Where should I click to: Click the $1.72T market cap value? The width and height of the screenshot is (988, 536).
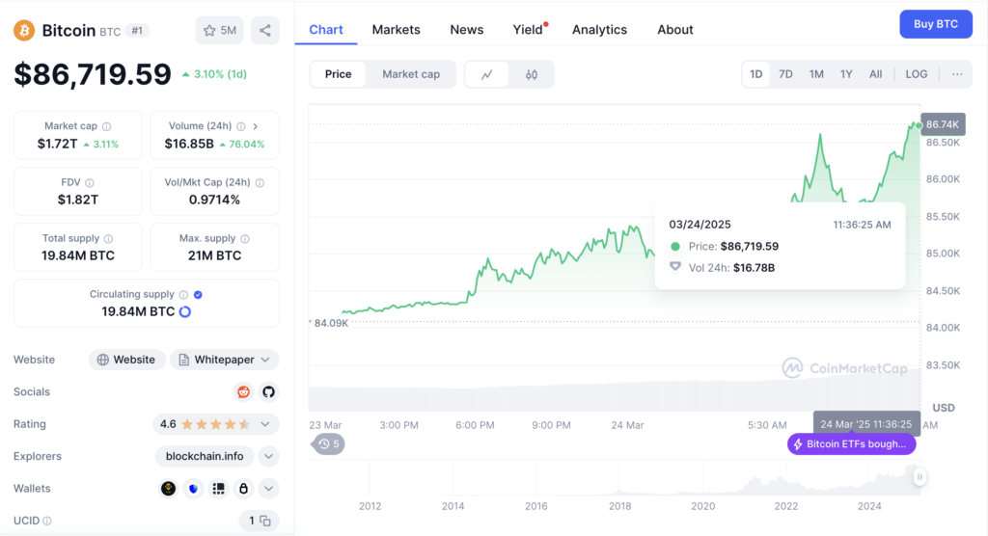point(57,144)
